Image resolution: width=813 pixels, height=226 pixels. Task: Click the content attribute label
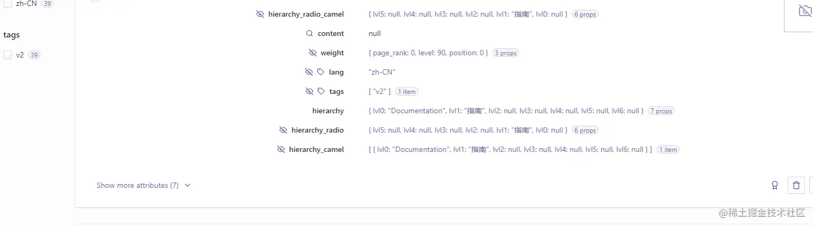[331, 33]
